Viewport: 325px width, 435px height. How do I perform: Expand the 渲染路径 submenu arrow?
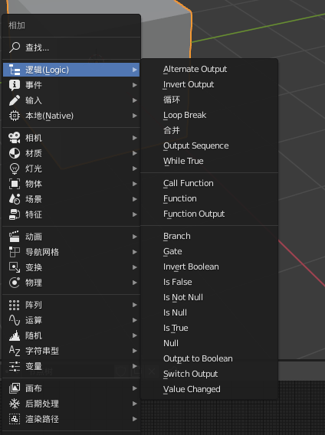[135, 419]
